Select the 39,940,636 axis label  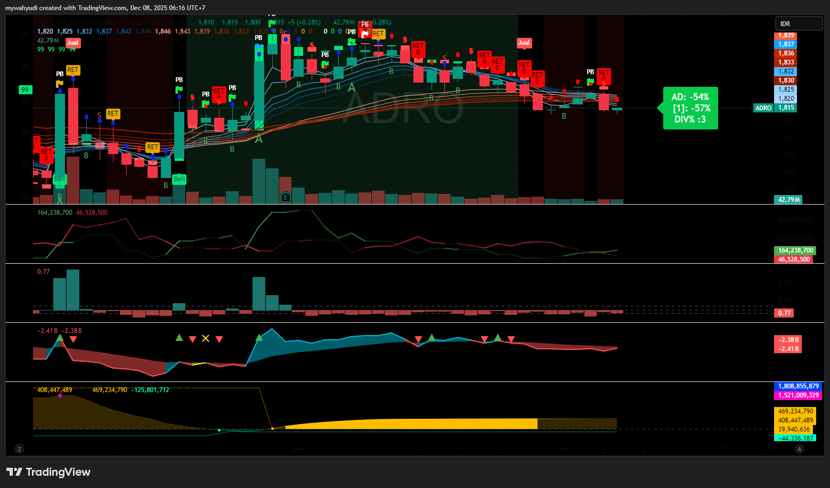[794, 429]
